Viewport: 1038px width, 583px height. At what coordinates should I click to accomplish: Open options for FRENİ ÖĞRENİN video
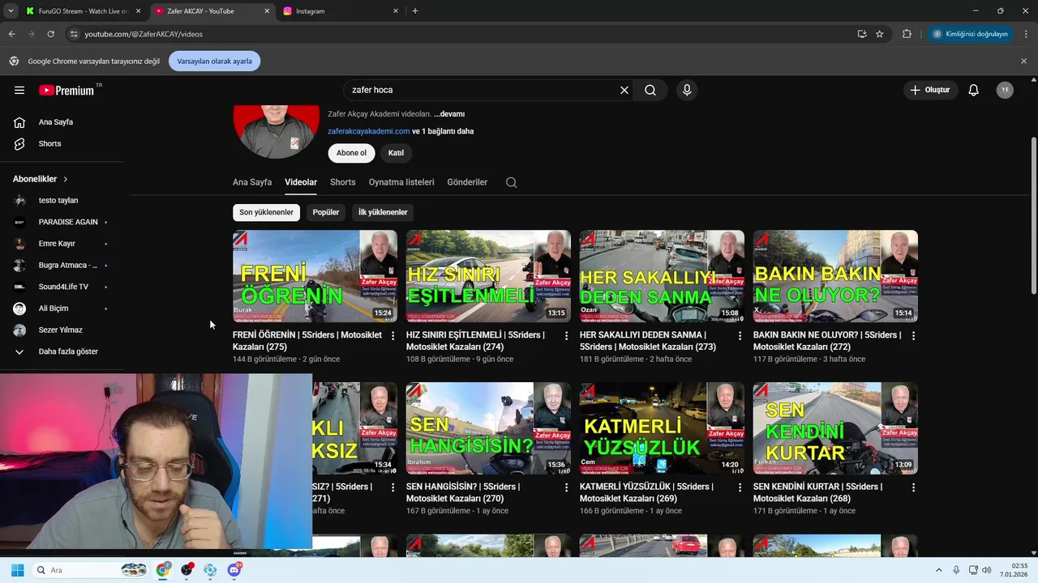point(393,335)
